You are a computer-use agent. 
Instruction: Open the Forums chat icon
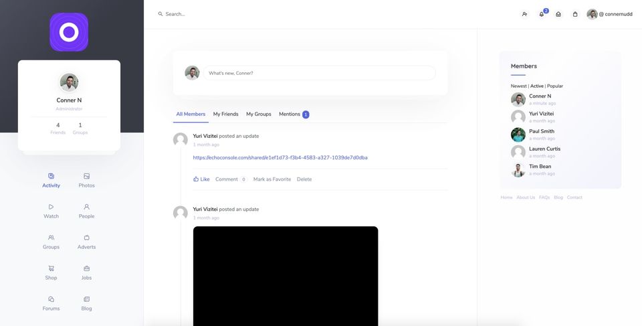coord(51,299)
